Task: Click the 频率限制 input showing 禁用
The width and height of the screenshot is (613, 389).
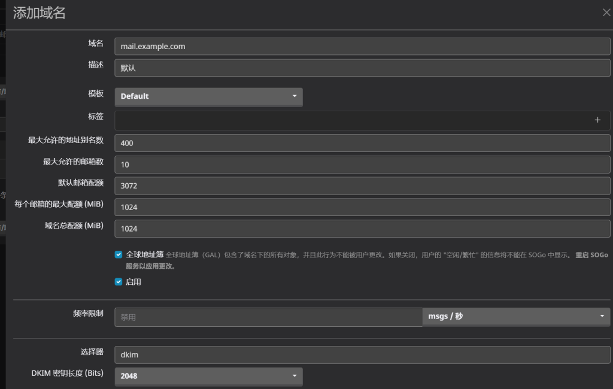Action: 268,317
